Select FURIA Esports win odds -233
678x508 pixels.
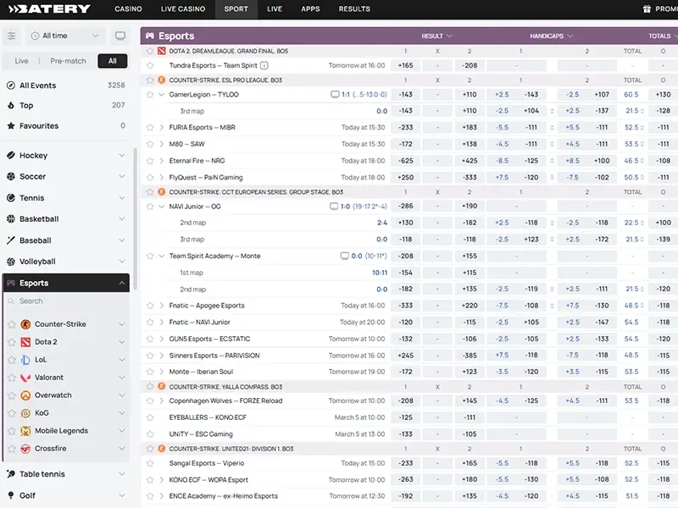click(405, 128)
